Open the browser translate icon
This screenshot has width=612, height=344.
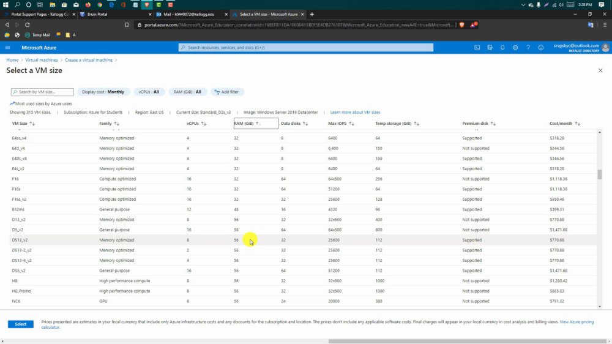tap(591, 24)
